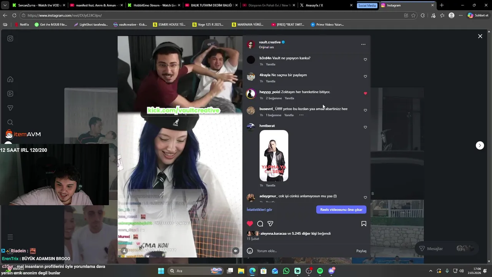The width and height of the screenshot is (492, 277).
Task: Reply to 4lrayla's comment
Action: [x=271, y=81]
